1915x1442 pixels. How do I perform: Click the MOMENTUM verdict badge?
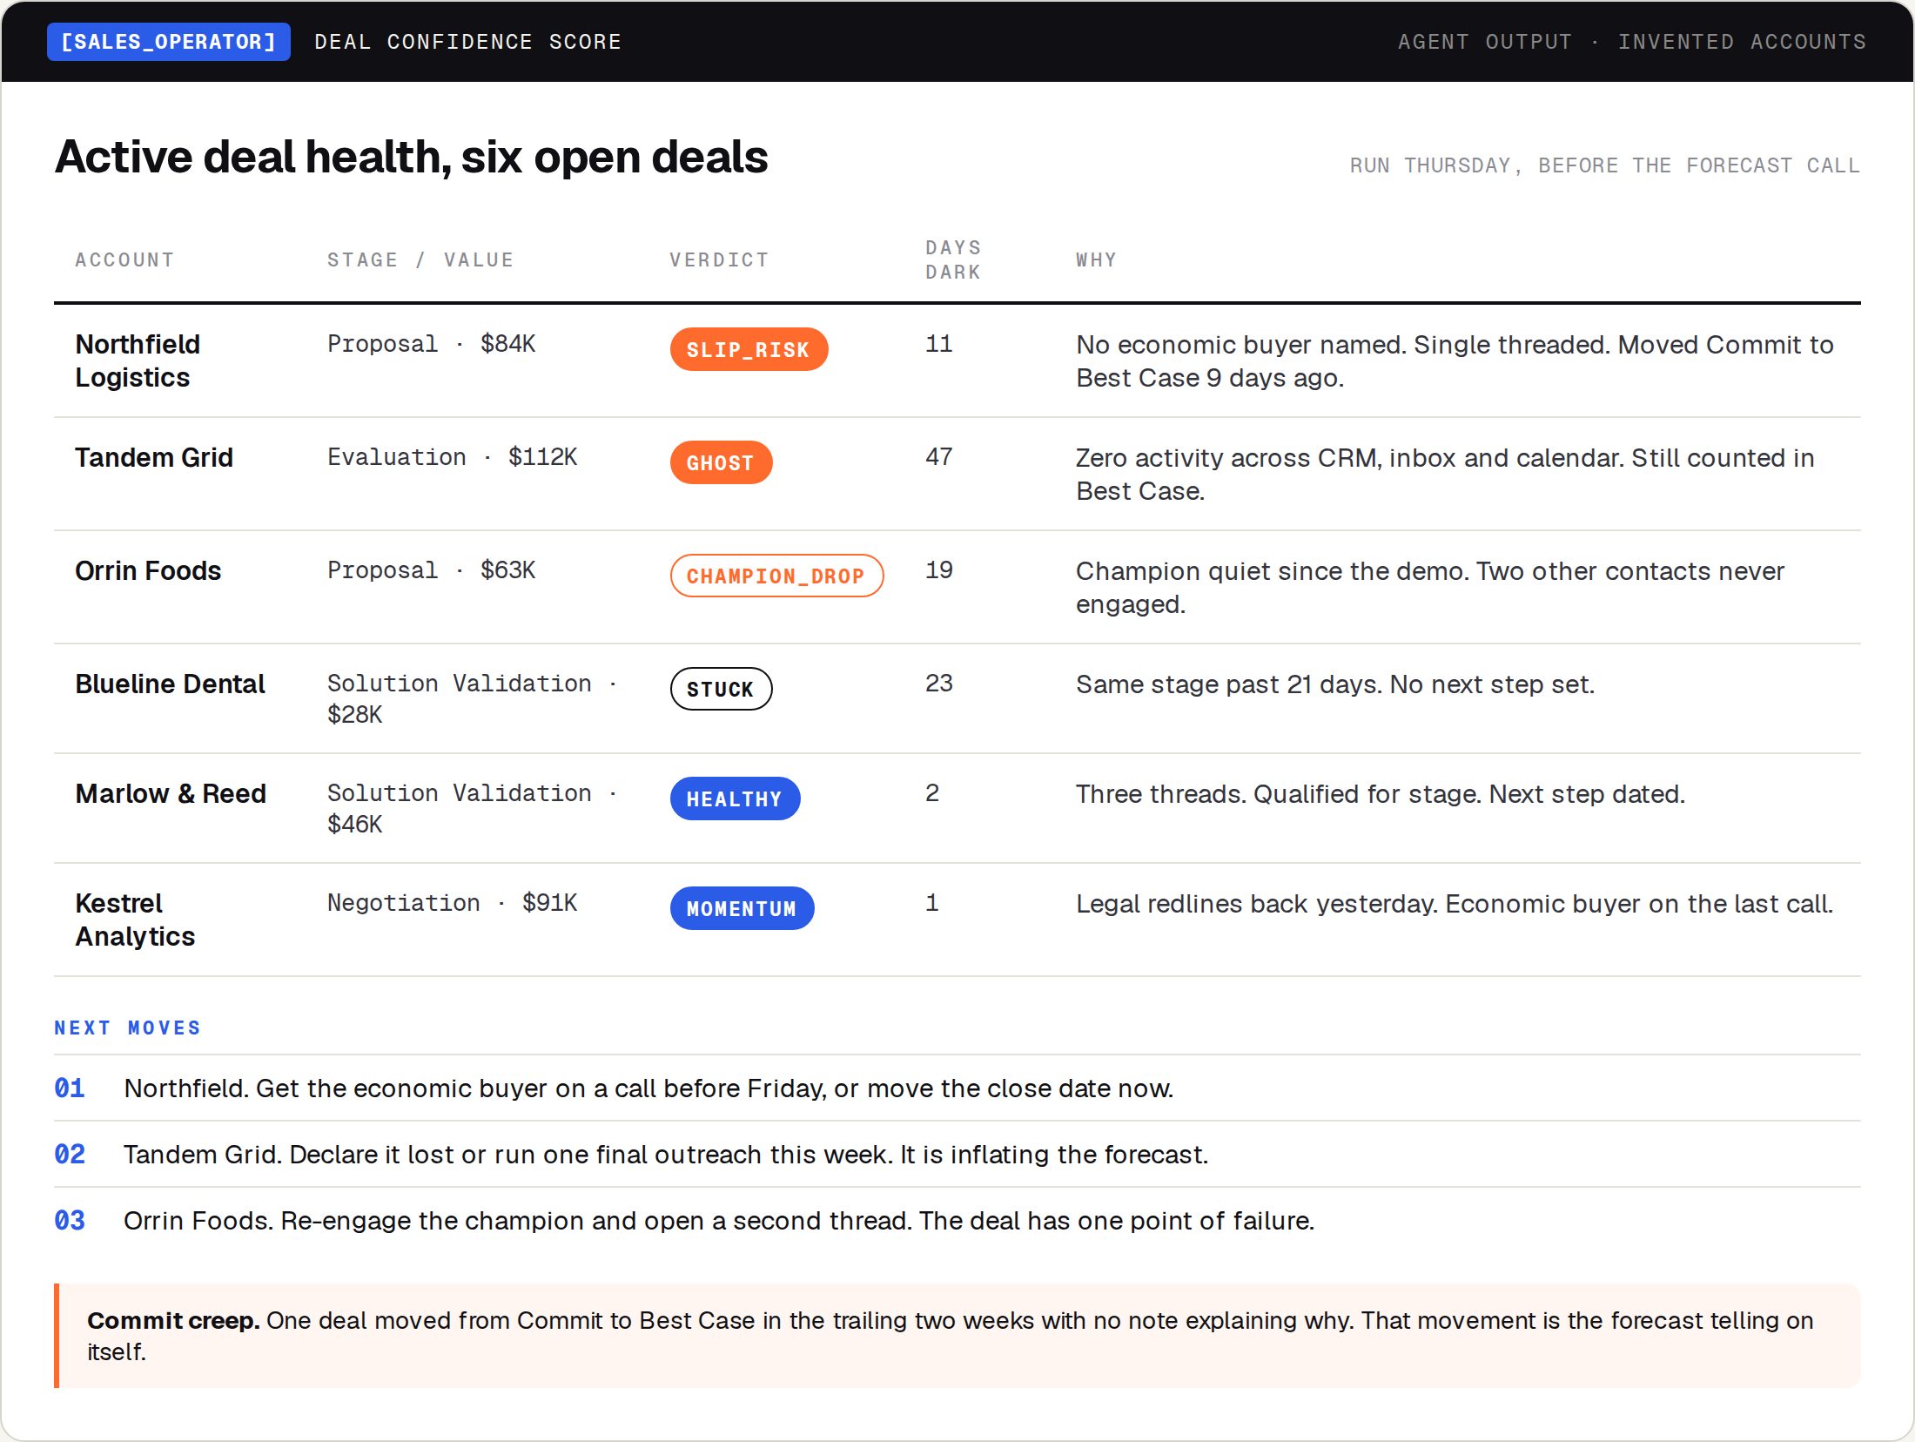[x=742, y=908]
